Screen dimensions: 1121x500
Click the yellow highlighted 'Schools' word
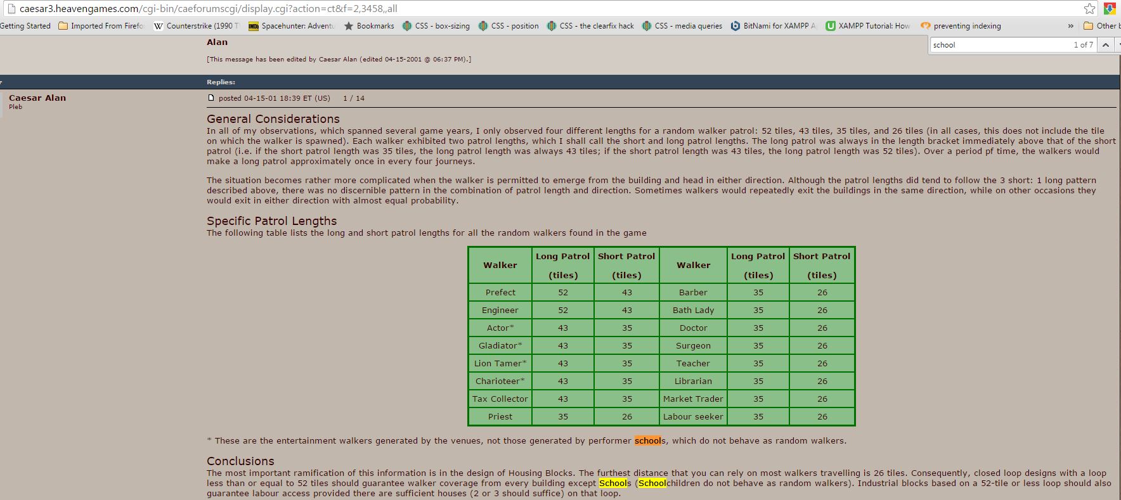(614, 483)
